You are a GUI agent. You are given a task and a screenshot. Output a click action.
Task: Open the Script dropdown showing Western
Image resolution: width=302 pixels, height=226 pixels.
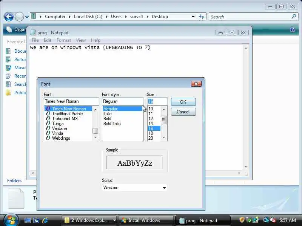(x=134, y=188)
